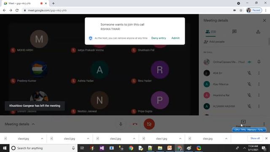Open more options menu in call bar
Image resolution: width=270 pixels, height=152 pixels.
point(264,124)
